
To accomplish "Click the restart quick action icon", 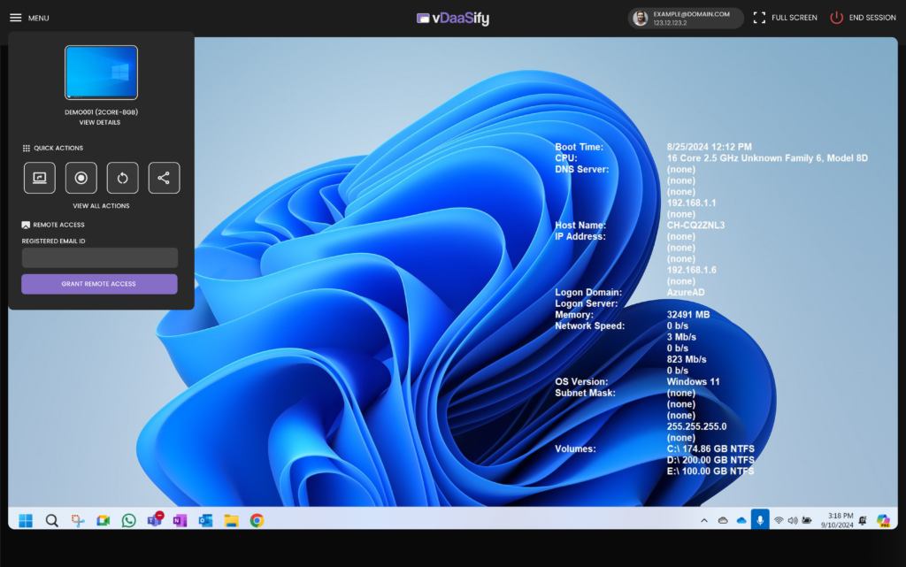I will coord(123,178).
